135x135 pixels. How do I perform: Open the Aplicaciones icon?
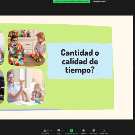point(104,131)
